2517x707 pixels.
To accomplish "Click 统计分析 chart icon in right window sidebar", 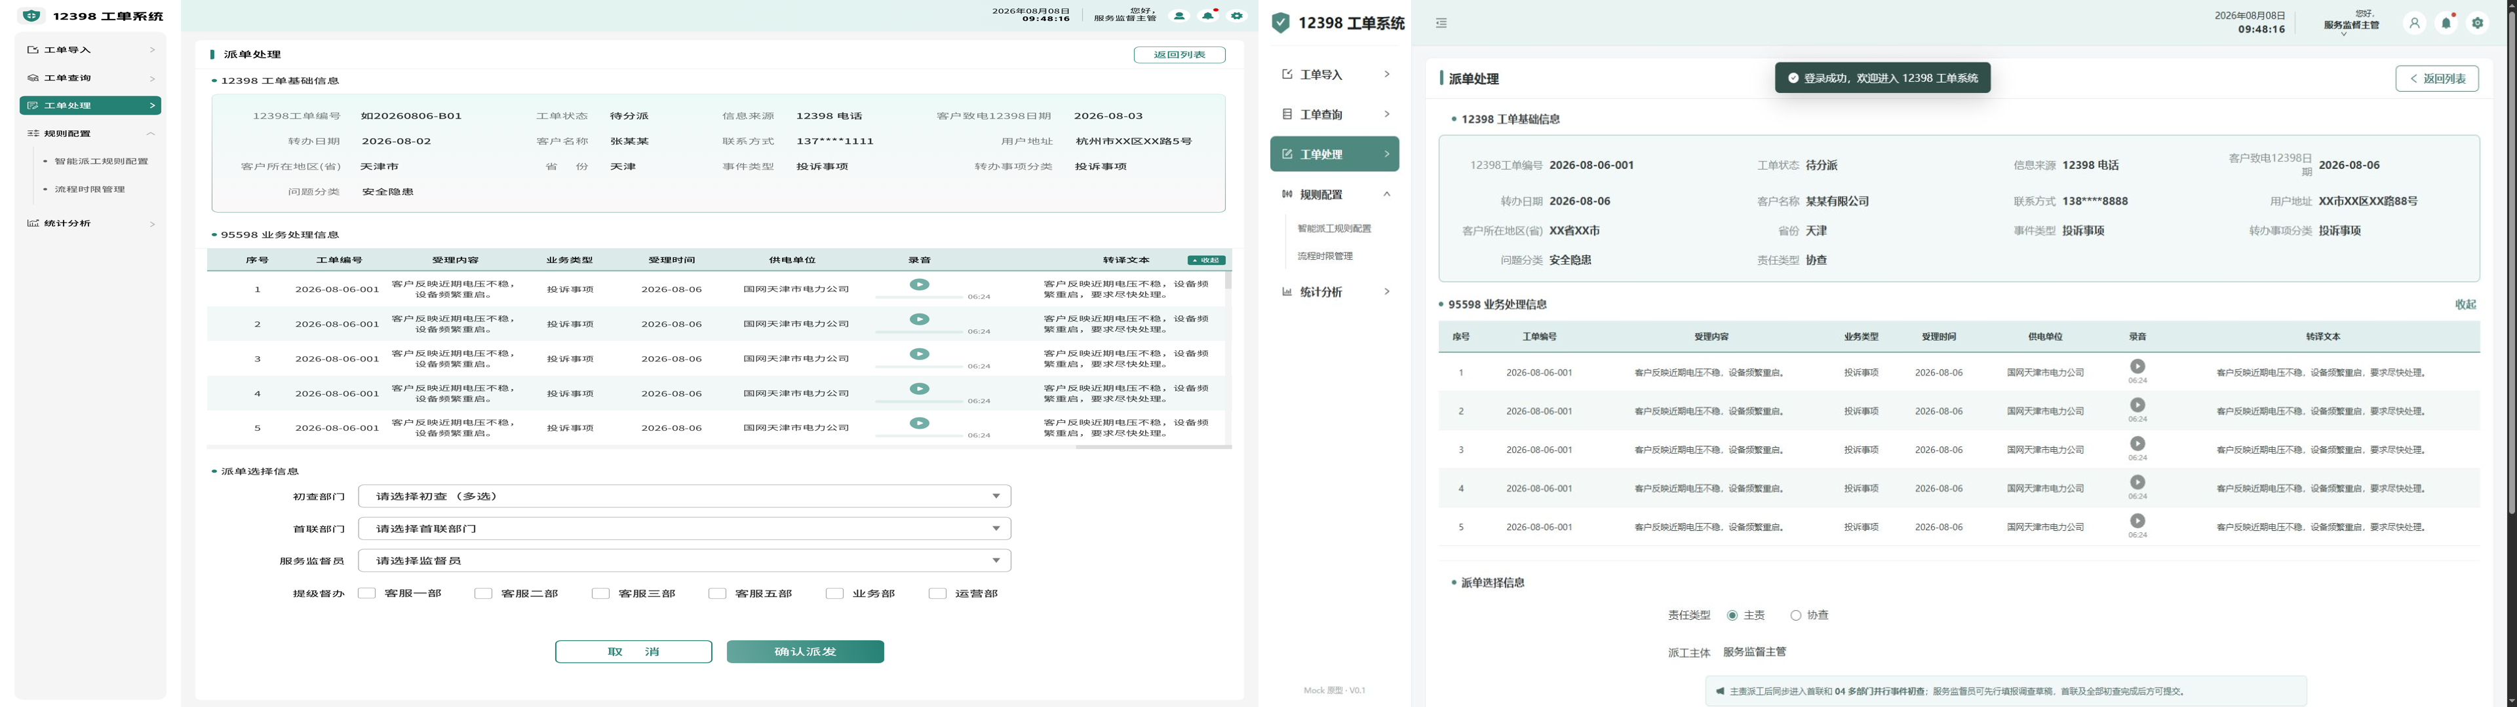I will [x=1287, y=292].
